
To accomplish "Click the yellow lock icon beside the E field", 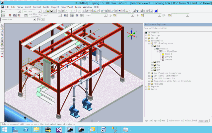I will coord(114,15).
